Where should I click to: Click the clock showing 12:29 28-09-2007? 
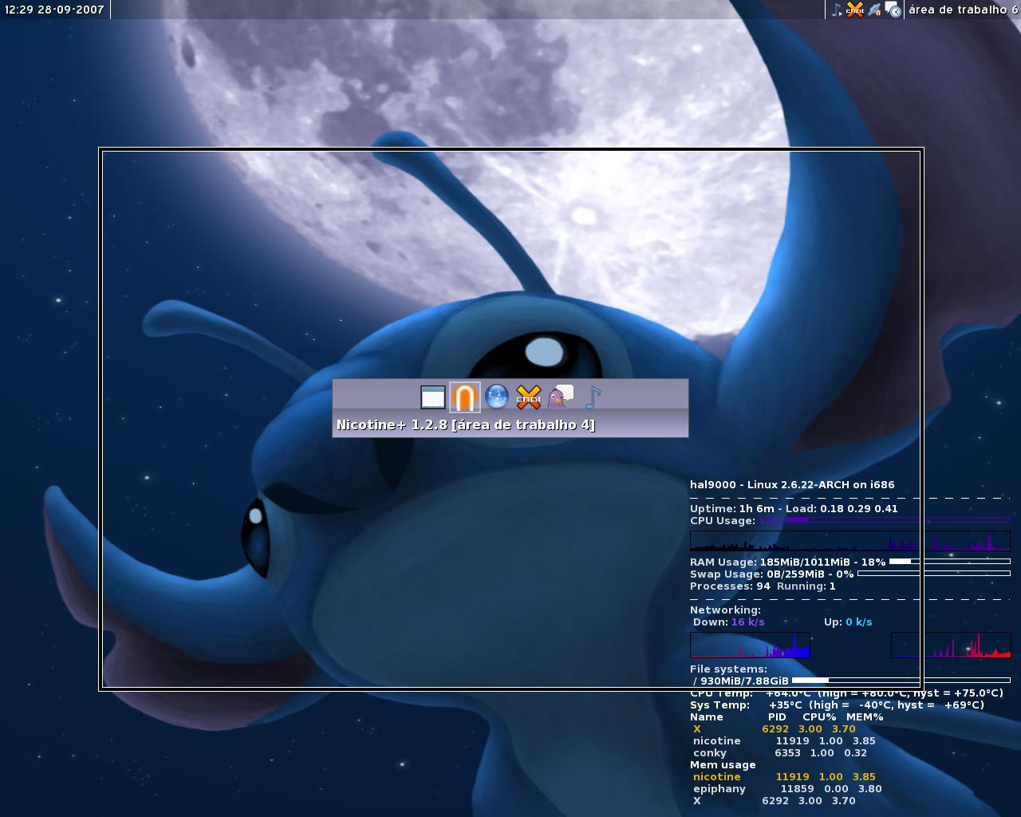(54, 10)
